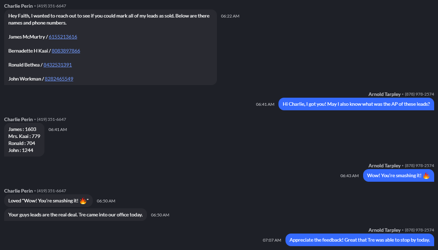438x250 pixels.
Task: Select the "Hey Faith" message text
Action: [109, 19]
